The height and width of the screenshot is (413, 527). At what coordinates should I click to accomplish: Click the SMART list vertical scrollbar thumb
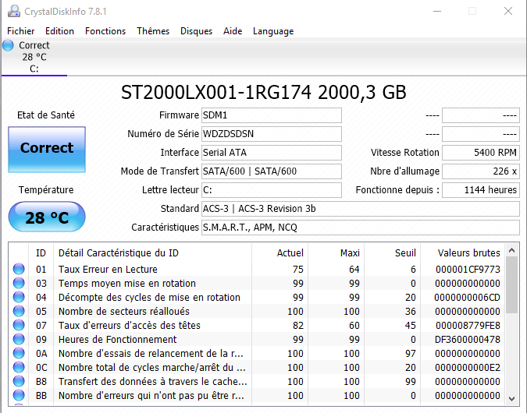pos(512,285)
